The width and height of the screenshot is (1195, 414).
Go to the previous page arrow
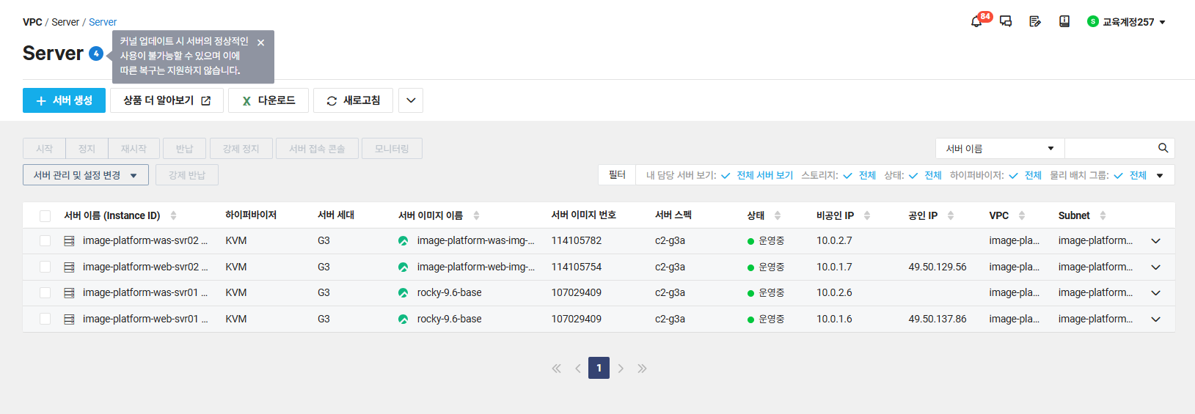(x=578, y=369)
